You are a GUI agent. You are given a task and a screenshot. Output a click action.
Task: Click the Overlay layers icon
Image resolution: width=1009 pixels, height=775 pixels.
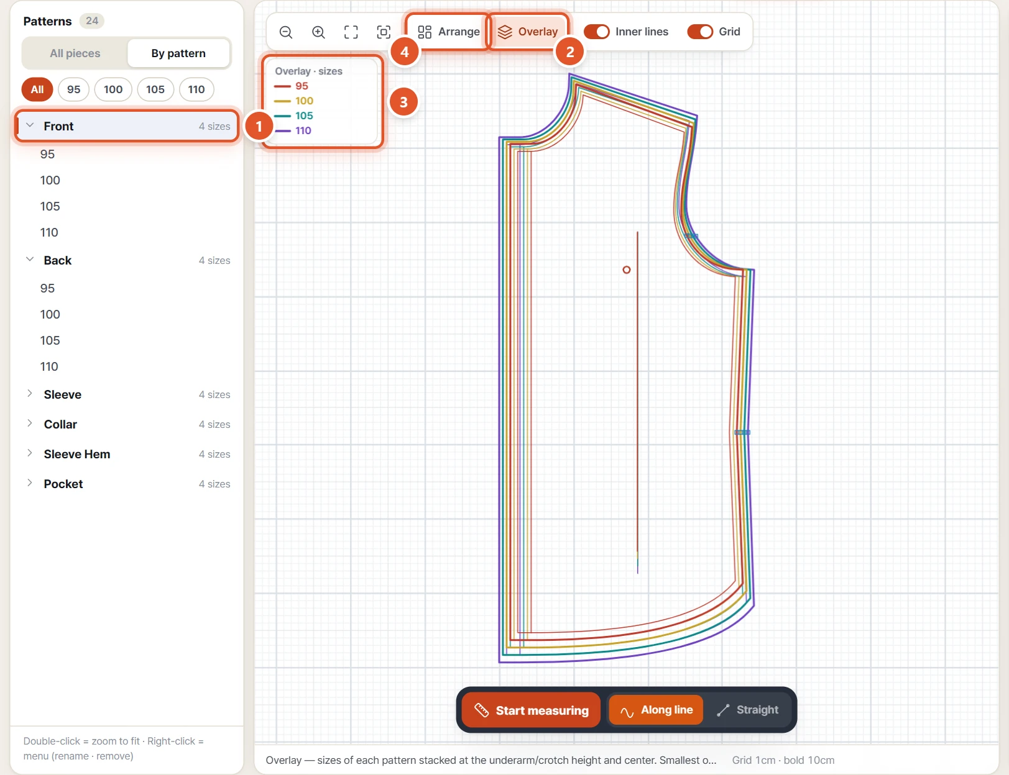click(505, 32)
